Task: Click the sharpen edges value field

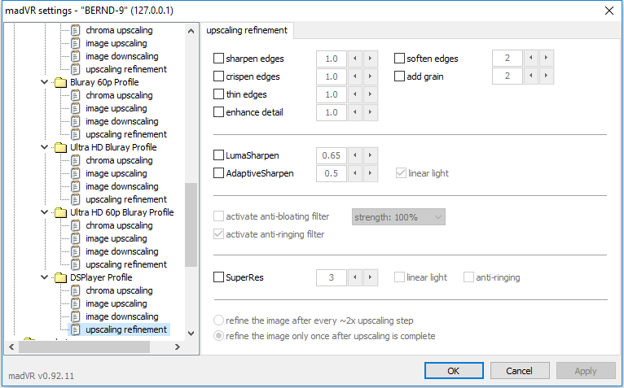Action: tap(332, 59)
